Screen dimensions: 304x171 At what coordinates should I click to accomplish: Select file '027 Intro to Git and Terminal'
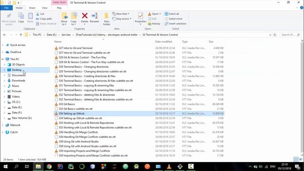pos(76,48)
